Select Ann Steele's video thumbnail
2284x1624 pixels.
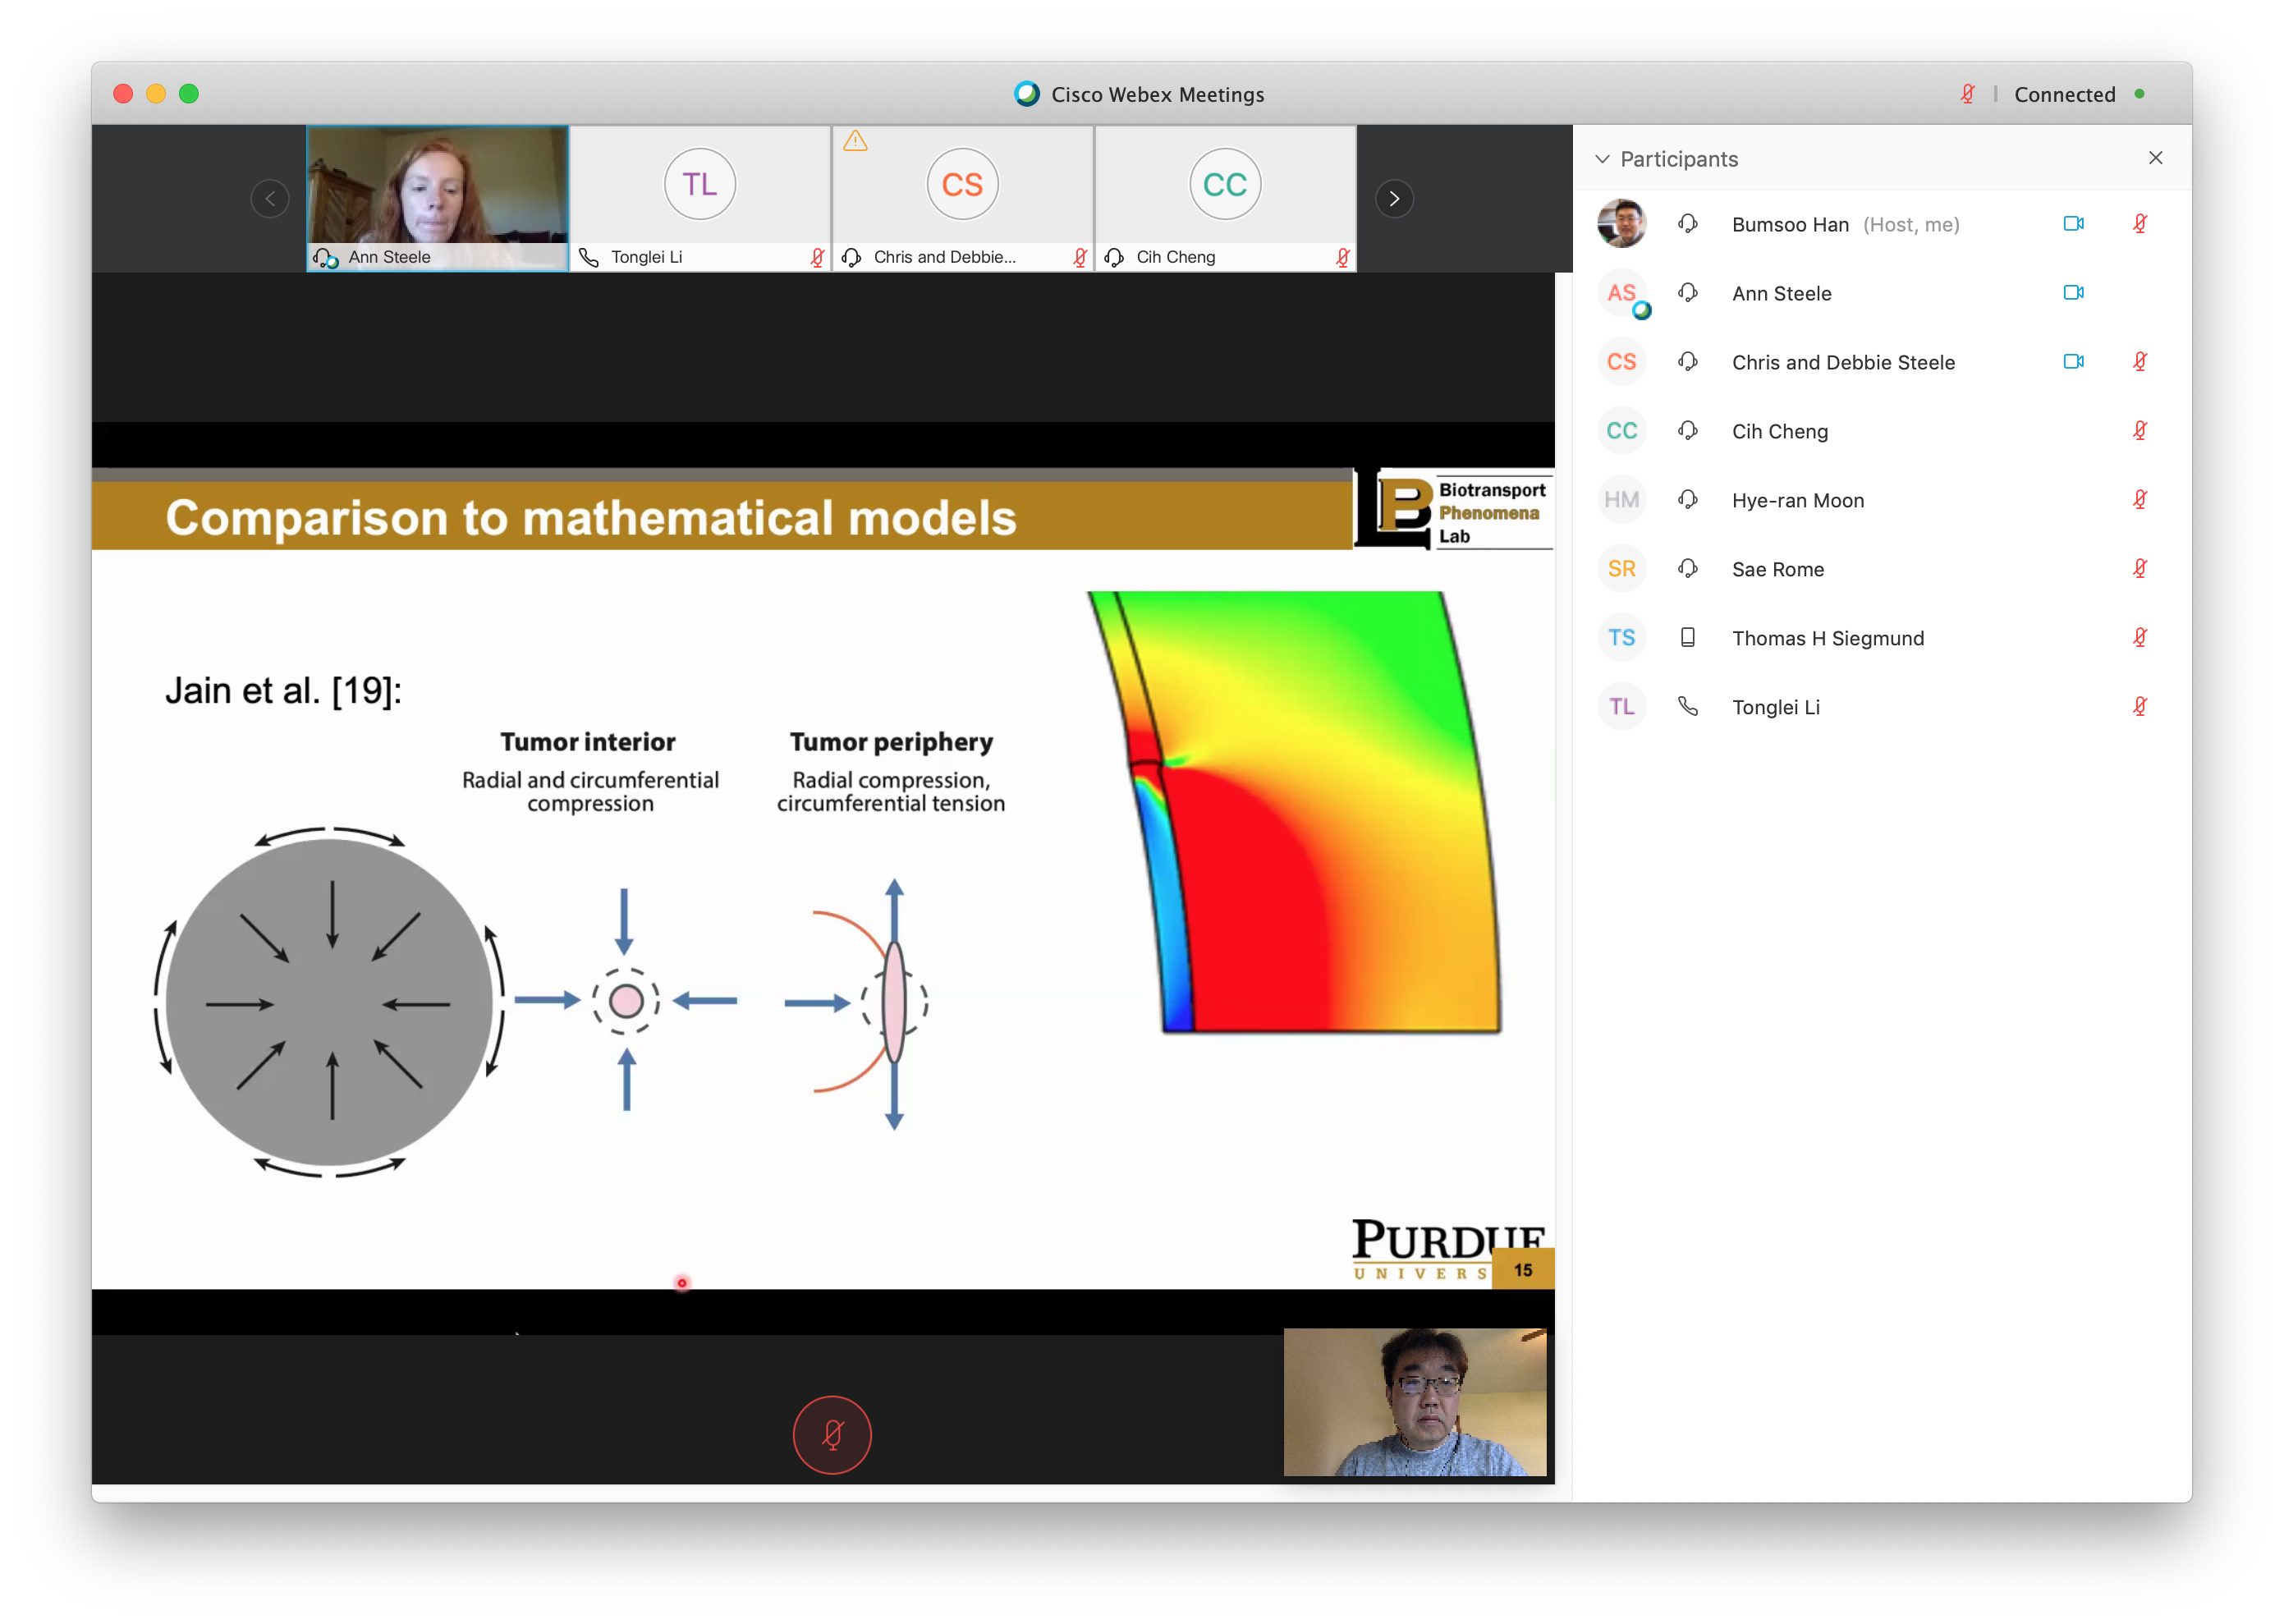(x=438, y=198)
